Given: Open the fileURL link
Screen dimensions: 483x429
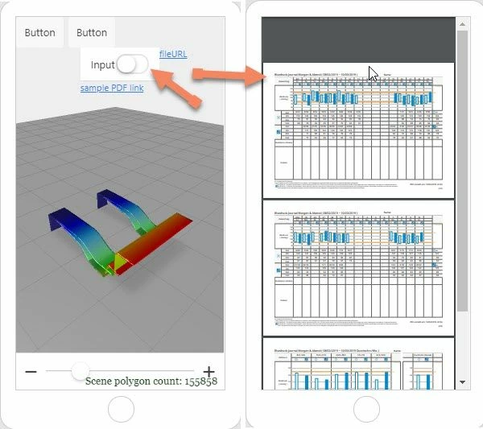Looking at the screenshot, I should 173,54.
